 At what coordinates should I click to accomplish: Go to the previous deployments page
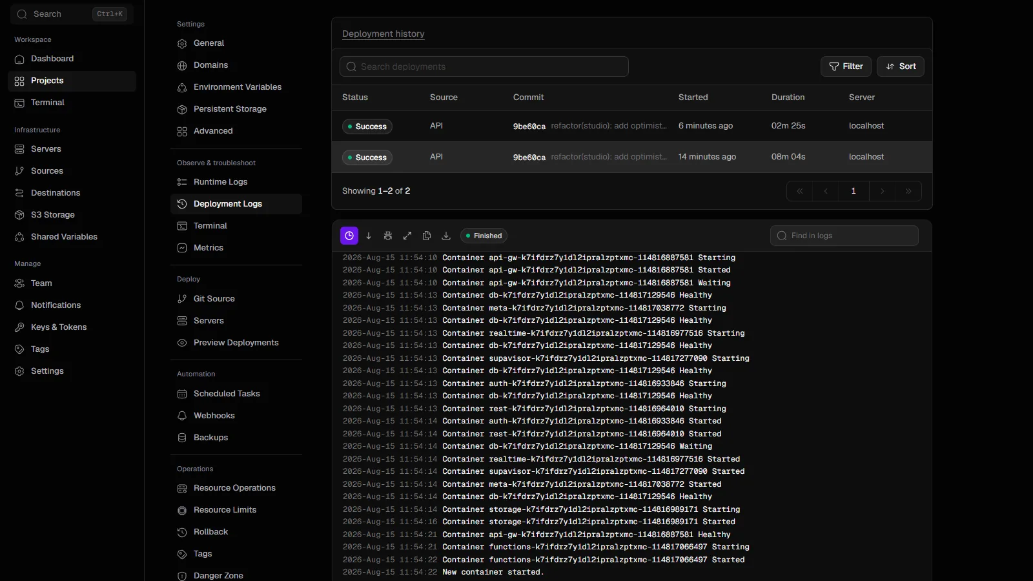point(826,191)
